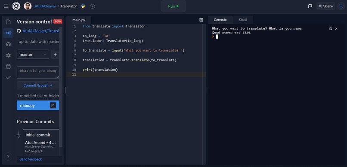The height and width of the screenshot is (167, 347).
Task: Click the M modified badge on main.py
Action: (x=53, y=106)
